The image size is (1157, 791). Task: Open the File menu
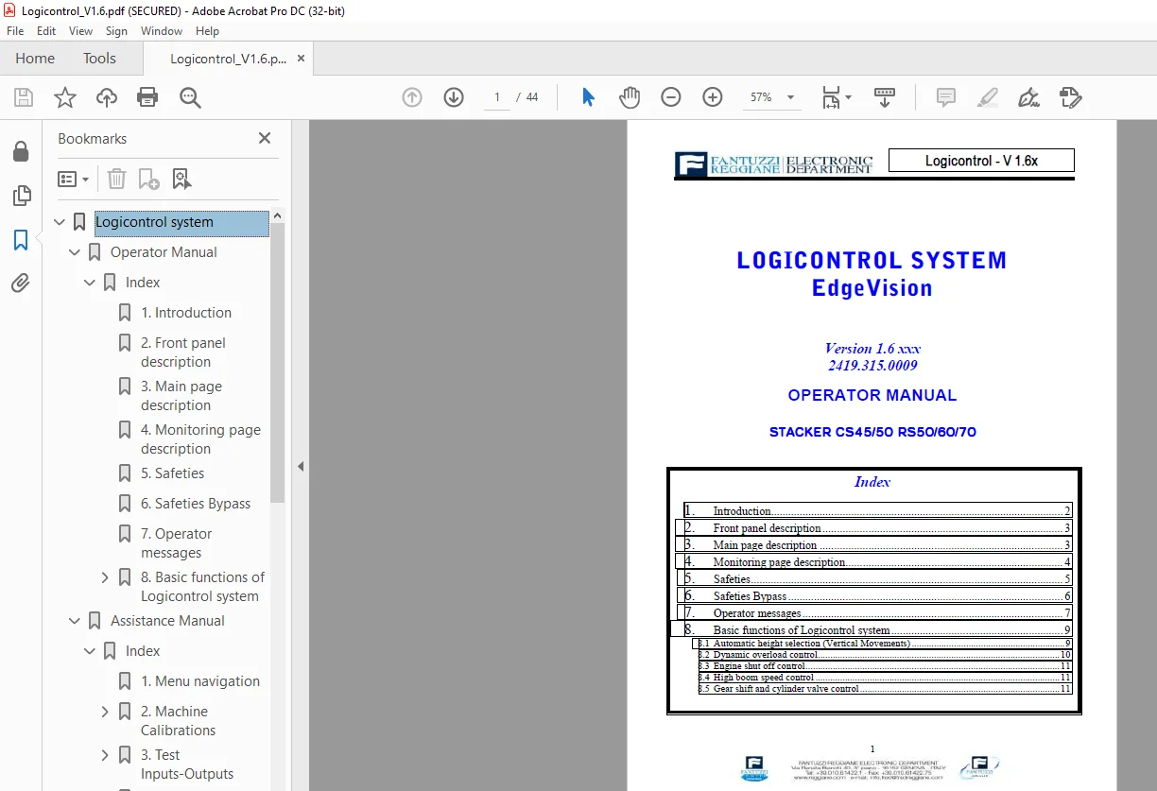tap(15, 31)
